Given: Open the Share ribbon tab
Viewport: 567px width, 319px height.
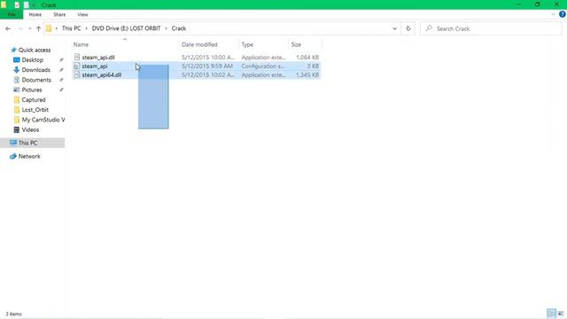Looking at the screenshot, I should point(59,14).
